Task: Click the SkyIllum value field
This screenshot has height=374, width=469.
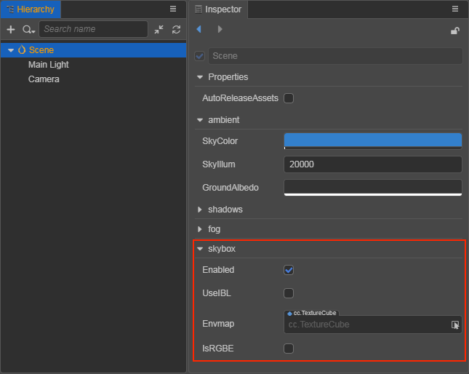Action: (373, 164)
